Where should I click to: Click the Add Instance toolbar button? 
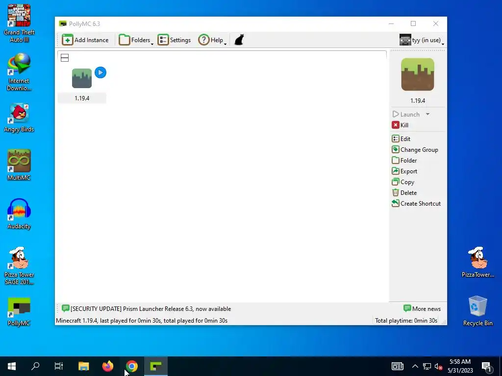[x=85, y=40]
